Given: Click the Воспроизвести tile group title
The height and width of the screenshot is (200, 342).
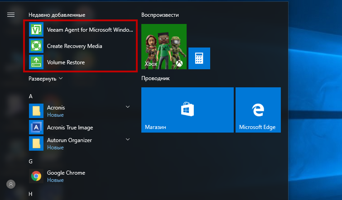Looking at the screenshot, I should click(x=160, y=15).
